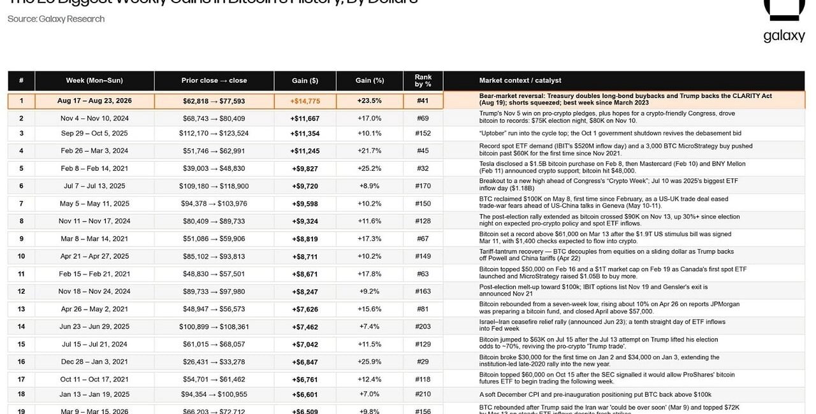Select the +21.7% gain percent cell
Screen dimensions: 816x414
pyautogui.click(x=369, y=151)
